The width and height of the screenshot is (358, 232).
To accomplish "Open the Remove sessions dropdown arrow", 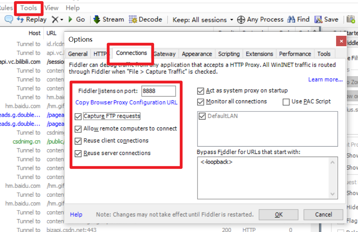I will (62, 20).
